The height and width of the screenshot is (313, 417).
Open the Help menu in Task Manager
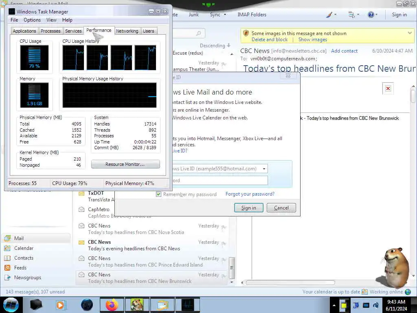(67, 20)
